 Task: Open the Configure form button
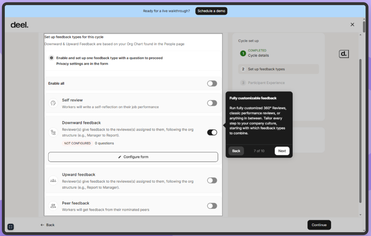[133, 157]
